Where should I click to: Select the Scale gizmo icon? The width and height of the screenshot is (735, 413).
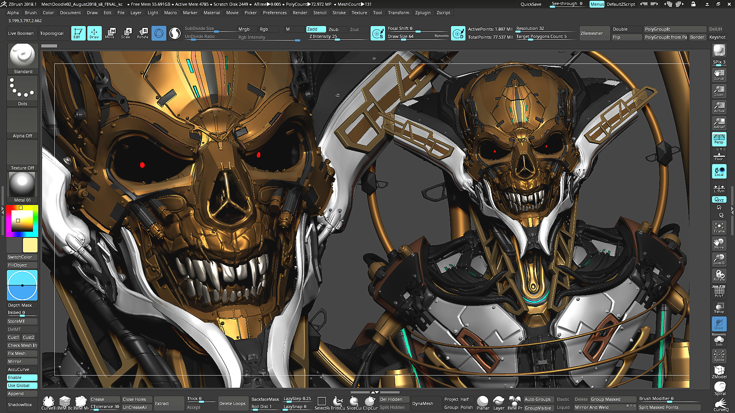point(126,33)
